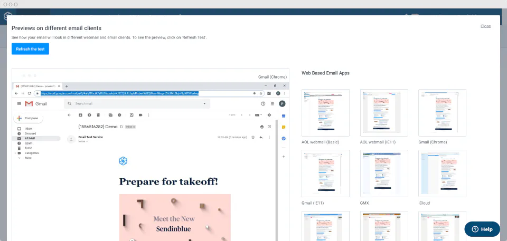Click the '(1556516282) Demo' subject line
Screen dimensions: 507x241
[98, 127]
